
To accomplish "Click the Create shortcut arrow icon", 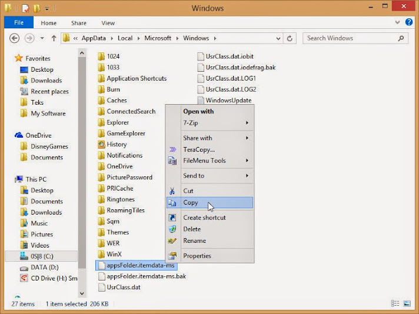I will (x=172, y=218).
